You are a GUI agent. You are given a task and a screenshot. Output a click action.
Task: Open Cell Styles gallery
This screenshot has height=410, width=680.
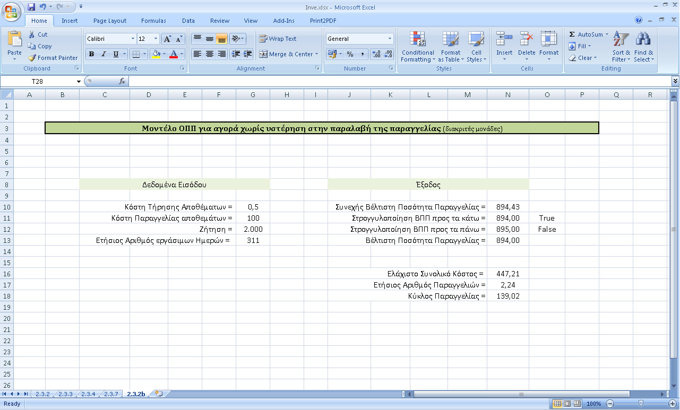(x=476, y=47)
